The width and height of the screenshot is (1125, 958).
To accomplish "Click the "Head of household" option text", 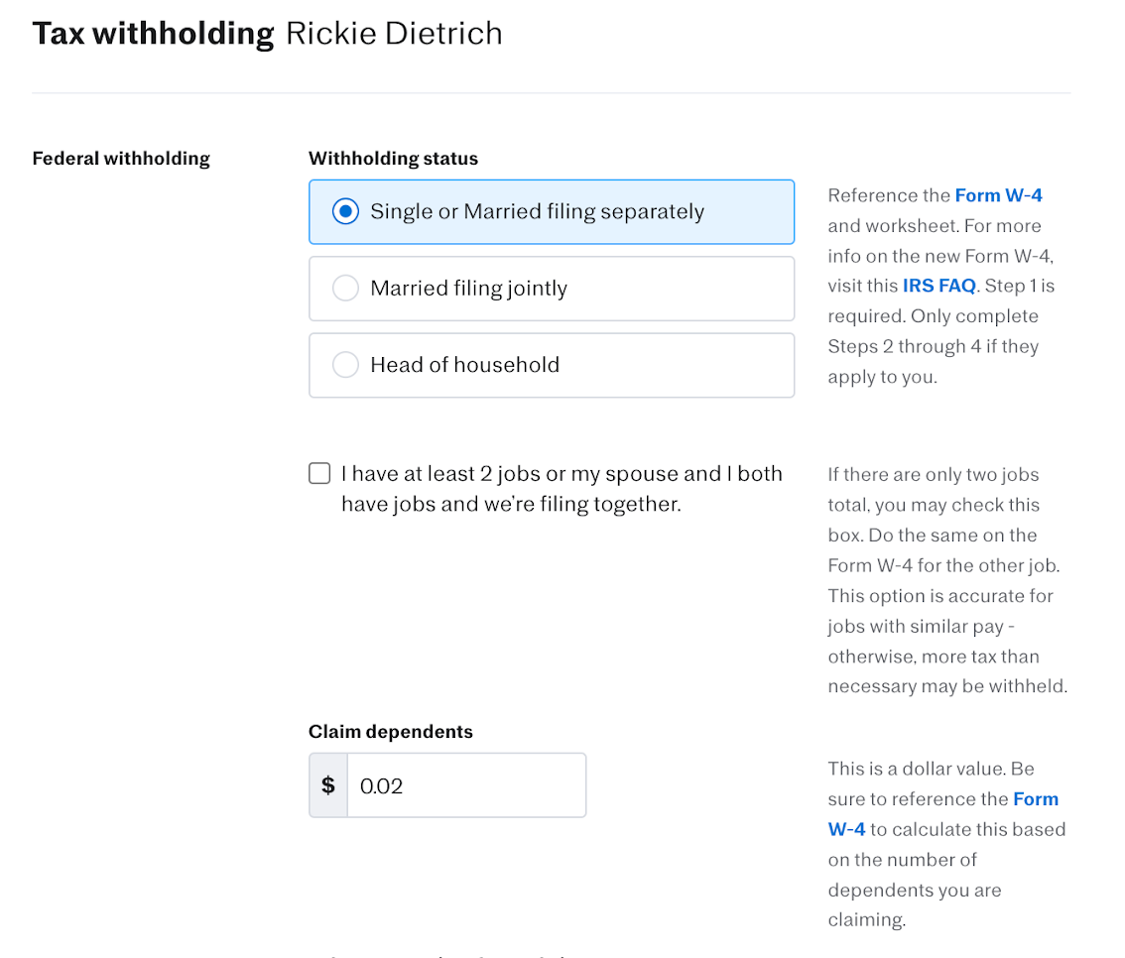I will click(464, 365).
